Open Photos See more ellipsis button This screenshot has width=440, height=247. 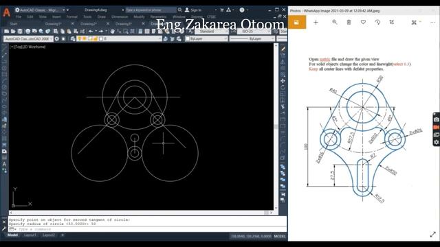(432, 23)
